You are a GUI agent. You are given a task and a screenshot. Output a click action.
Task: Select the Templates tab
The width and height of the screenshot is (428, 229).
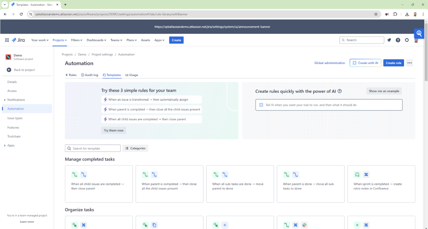pos(112,75)
